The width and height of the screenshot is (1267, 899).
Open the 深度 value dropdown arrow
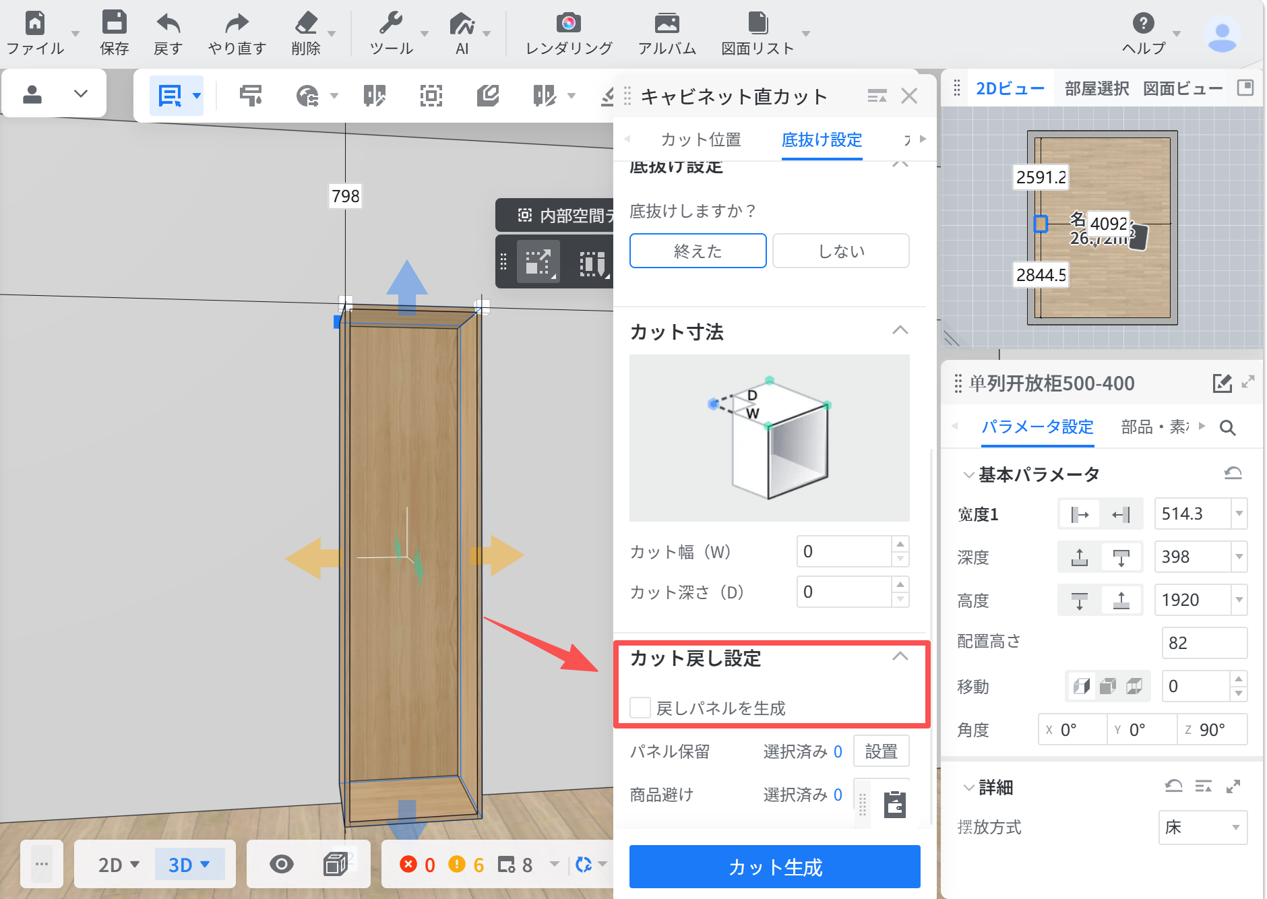(x=1239, y=557)
